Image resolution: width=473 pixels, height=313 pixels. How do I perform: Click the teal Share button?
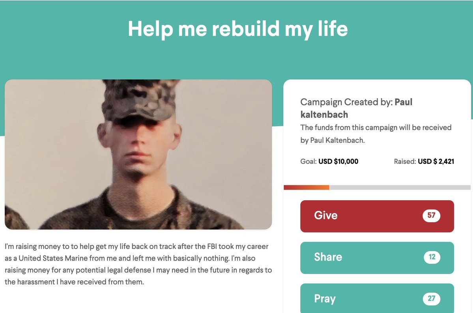pyautogui.click(x=377, y=258)
